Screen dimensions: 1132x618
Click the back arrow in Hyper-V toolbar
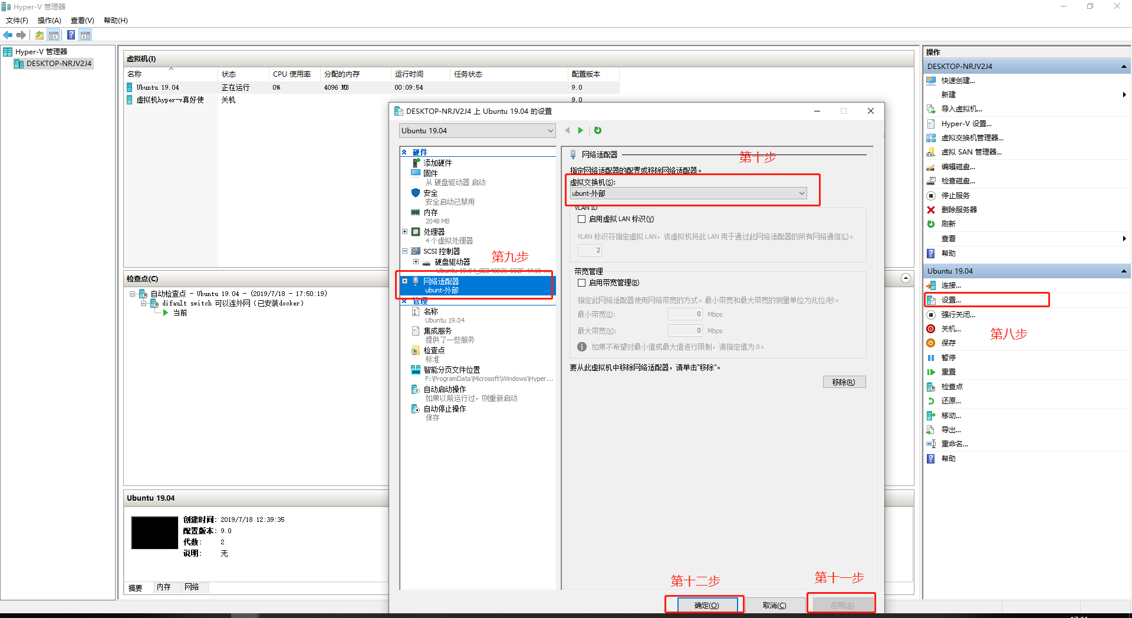pos(8,35)
